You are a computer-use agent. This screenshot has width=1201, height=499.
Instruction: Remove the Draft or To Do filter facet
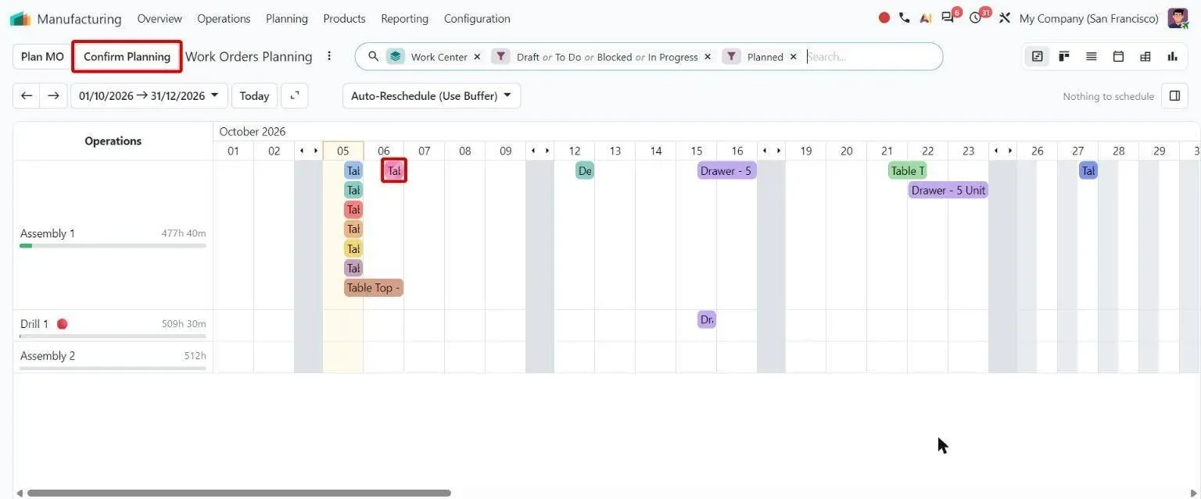pyautogui.click(x=708, y=57)
